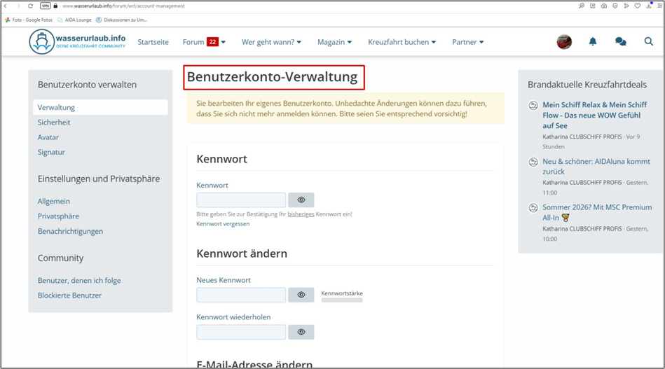Expand the Wer geht wann? menu
The width and height of the screenshot is (665, 369).
point(271,42)
